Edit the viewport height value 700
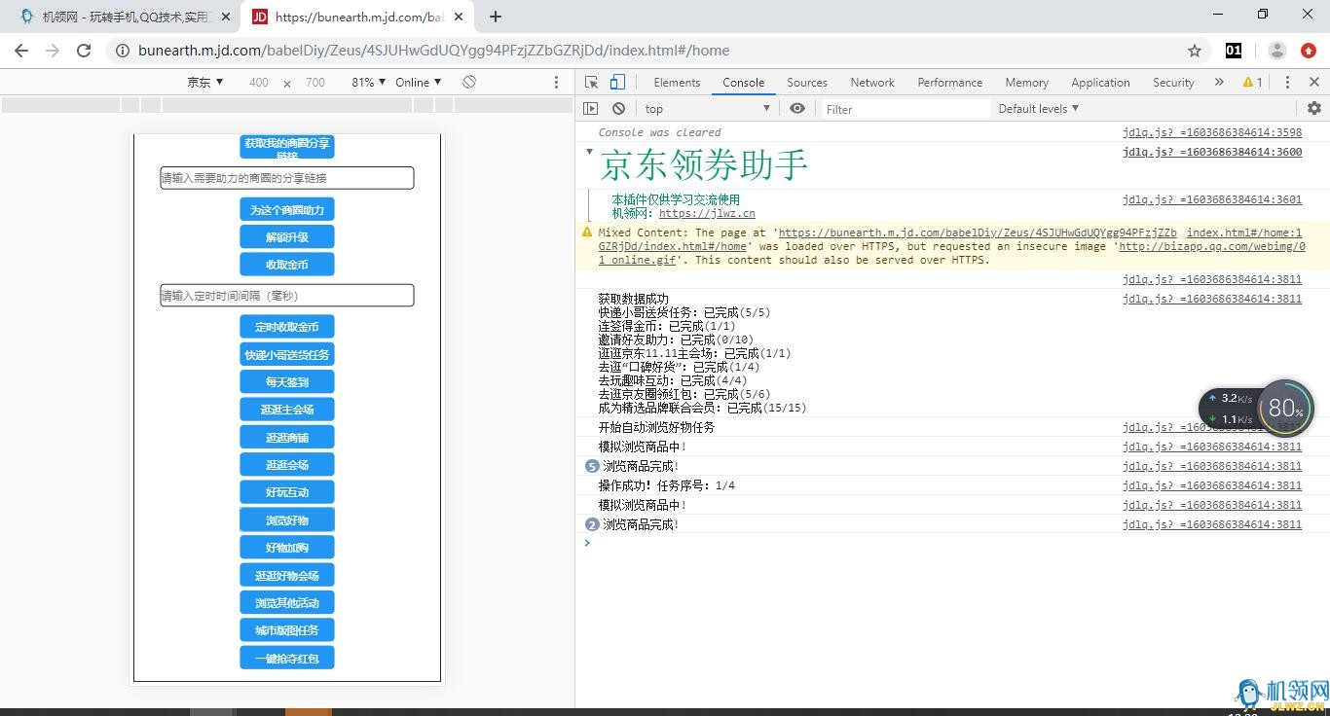The image size is (1330, 716). coord(315,83)
